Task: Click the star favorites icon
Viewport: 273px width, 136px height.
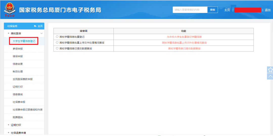Action: (270, 70)
